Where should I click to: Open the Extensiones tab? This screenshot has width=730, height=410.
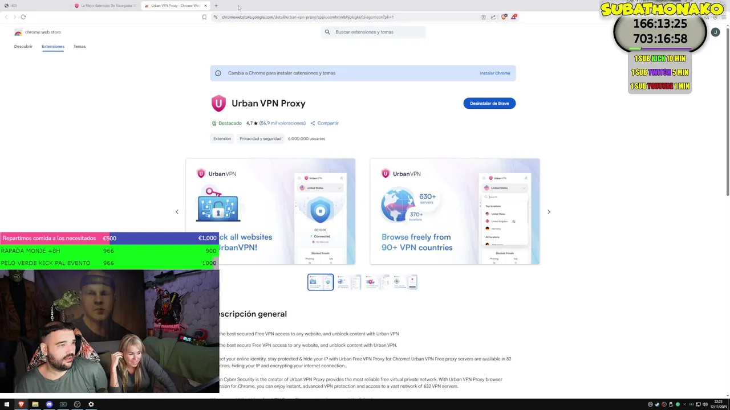(x=53, y=46)
